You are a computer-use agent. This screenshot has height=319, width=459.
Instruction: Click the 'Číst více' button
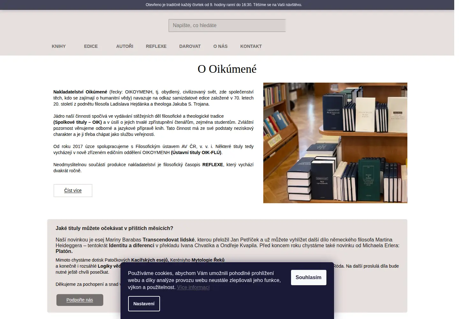[x=73, y=190]
